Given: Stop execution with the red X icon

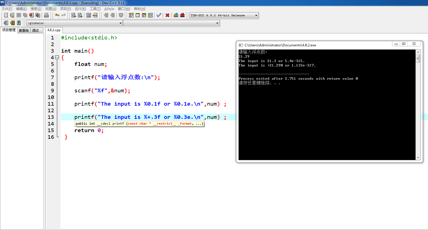Looking at the screenshot, I should [x=167, y=15].
